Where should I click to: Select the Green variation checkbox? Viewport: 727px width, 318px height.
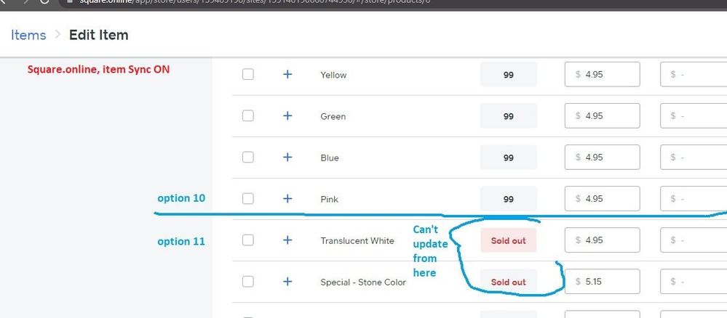pyautogui.click(x=248, y=116)
